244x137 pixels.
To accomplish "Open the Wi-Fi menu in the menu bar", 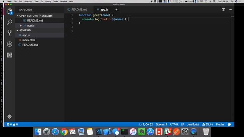I will click(x=214, y=2).
